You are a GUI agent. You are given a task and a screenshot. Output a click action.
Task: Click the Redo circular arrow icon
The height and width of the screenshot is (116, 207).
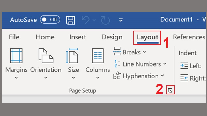click(106, 20)
